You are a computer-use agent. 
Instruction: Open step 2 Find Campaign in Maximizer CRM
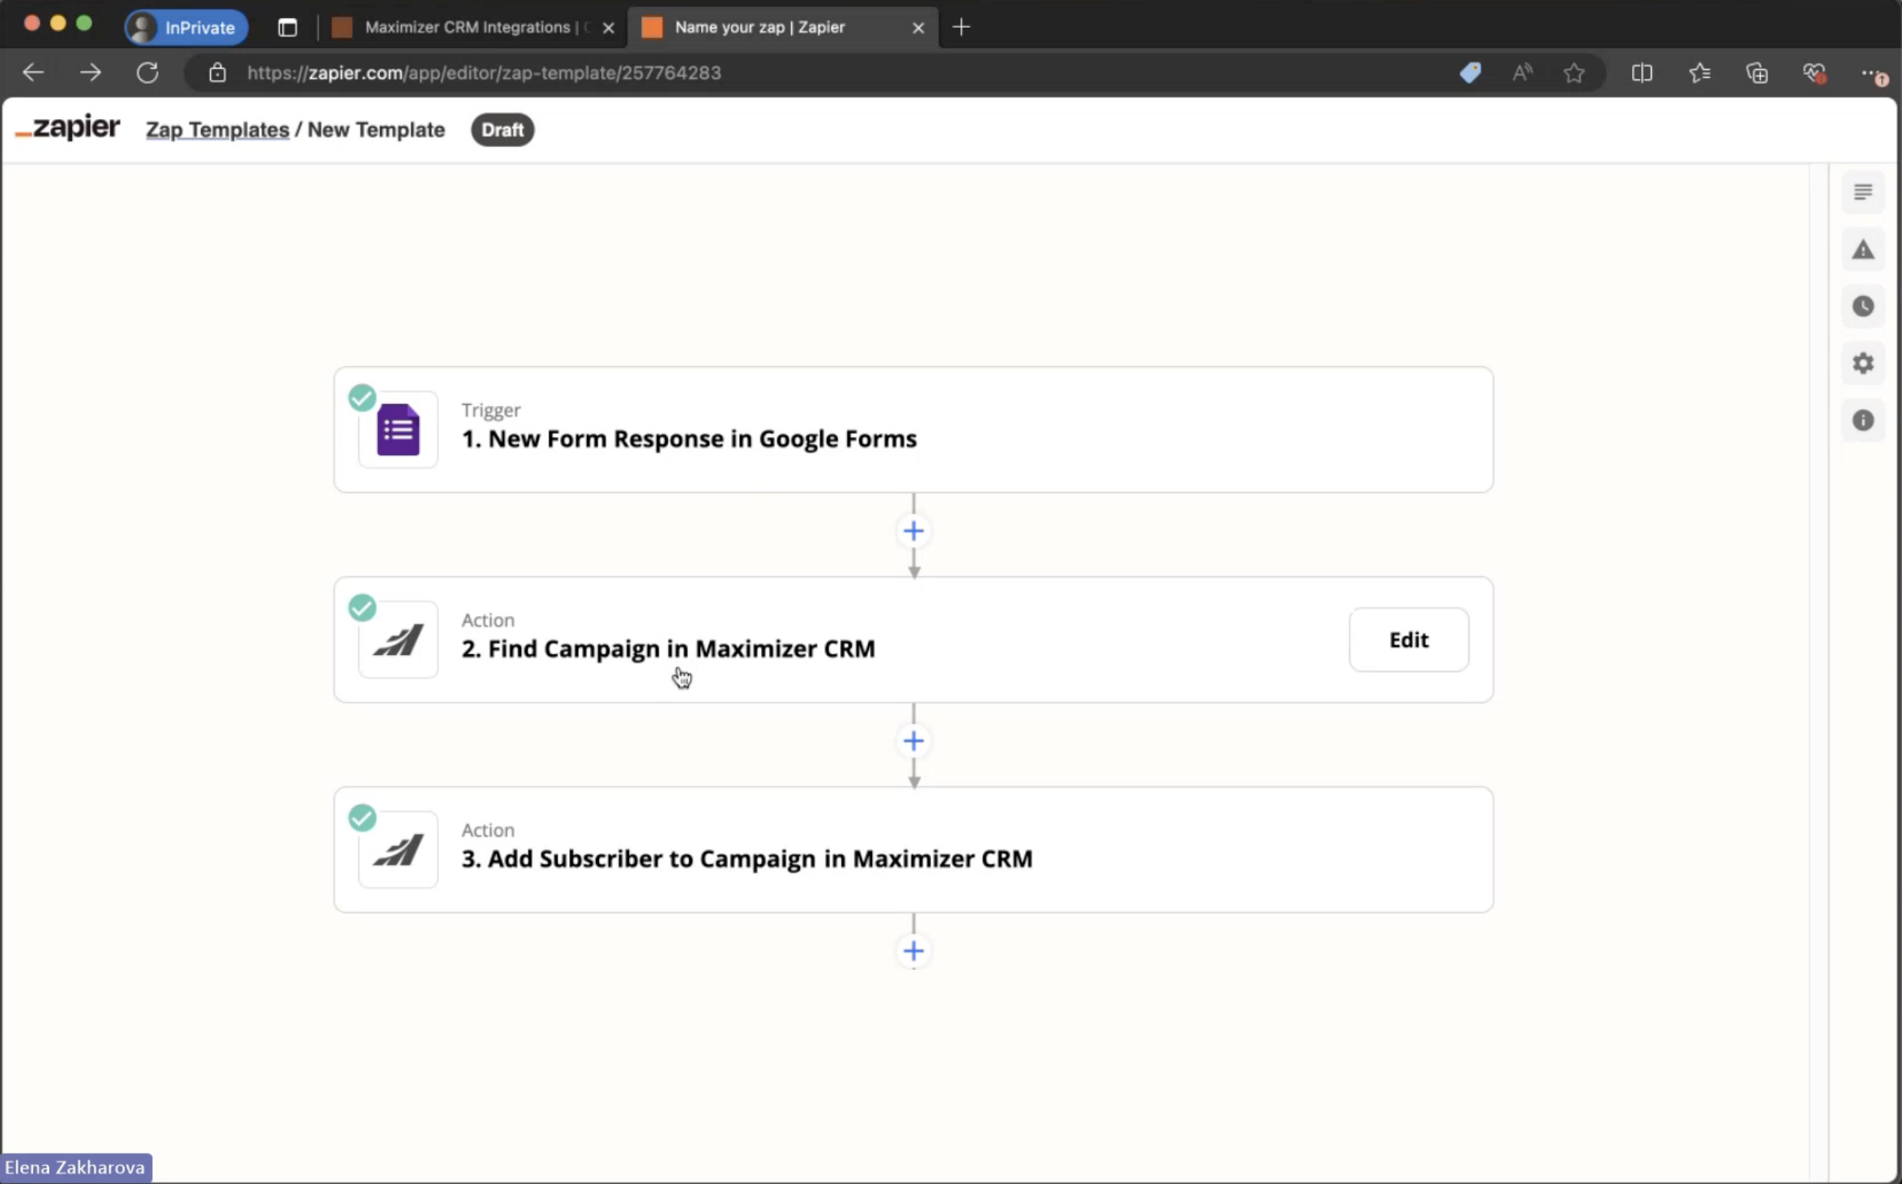tap(913, 640)
